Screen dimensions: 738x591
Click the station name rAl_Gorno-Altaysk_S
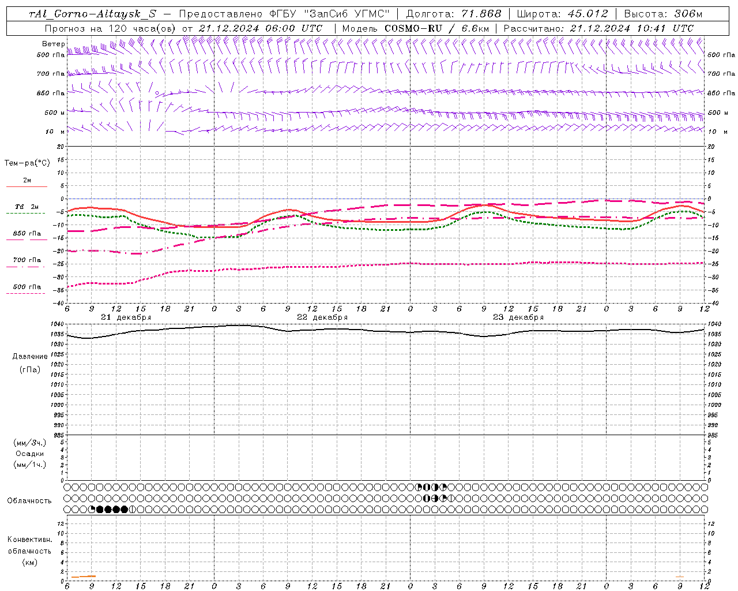pyautogui.click(x=93, y=14)
